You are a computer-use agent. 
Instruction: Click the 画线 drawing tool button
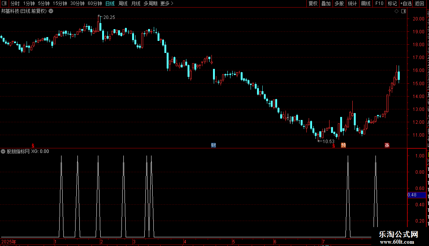[366, 3]
